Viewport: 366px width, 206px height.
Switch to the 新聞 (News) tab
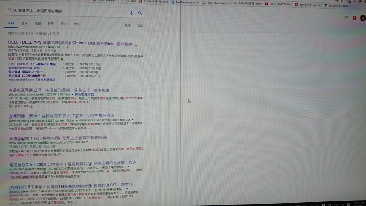tap(51, 23)
